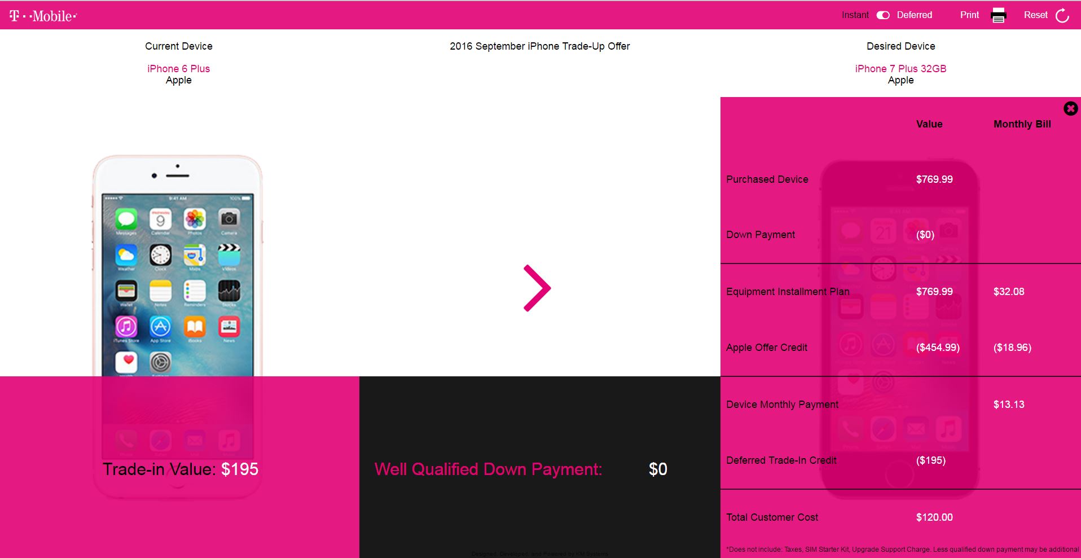Click the T-Mobile logo
This screenshot has height=558, width=1081.
(43, 16)
